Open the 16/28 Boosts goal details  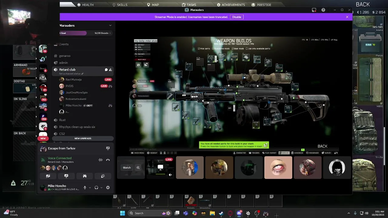pyautogui.click(x=102, y=33)
